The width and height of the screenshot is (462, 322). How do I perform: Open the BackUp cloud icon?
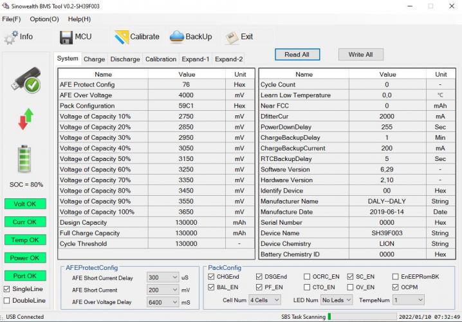point(177,37)
